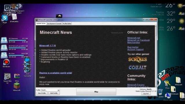Click the E: drive gadget icon
This screenshot has width=185, height=104.
[4, 55]
